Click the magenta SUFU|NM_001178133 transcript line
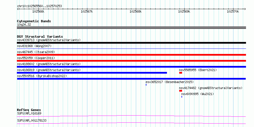 [131, 123]
